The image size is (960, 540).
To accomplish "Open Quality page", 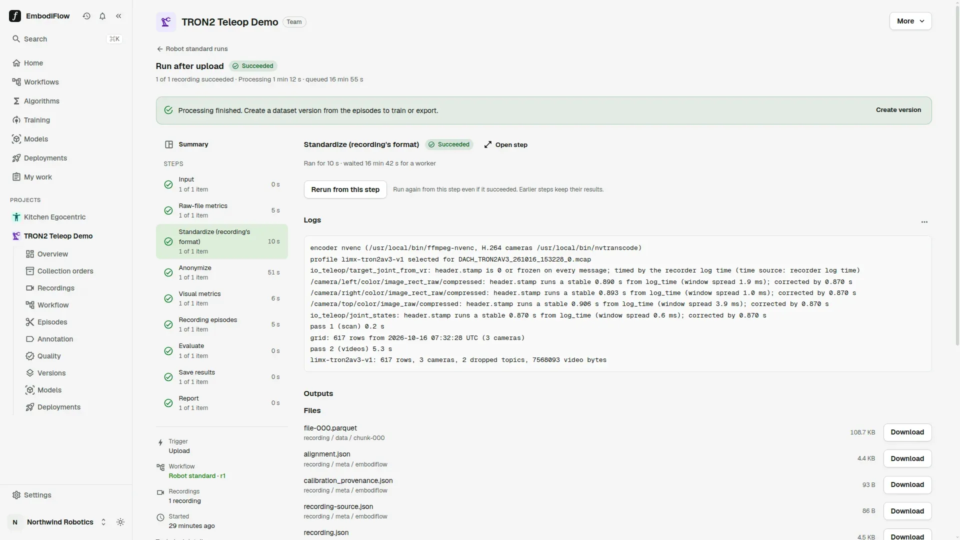I will coord(73,356).
